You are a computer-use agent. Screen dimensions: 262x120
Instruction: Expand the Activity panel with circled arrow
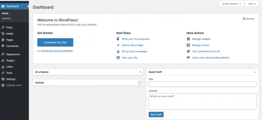coord(140,83)
